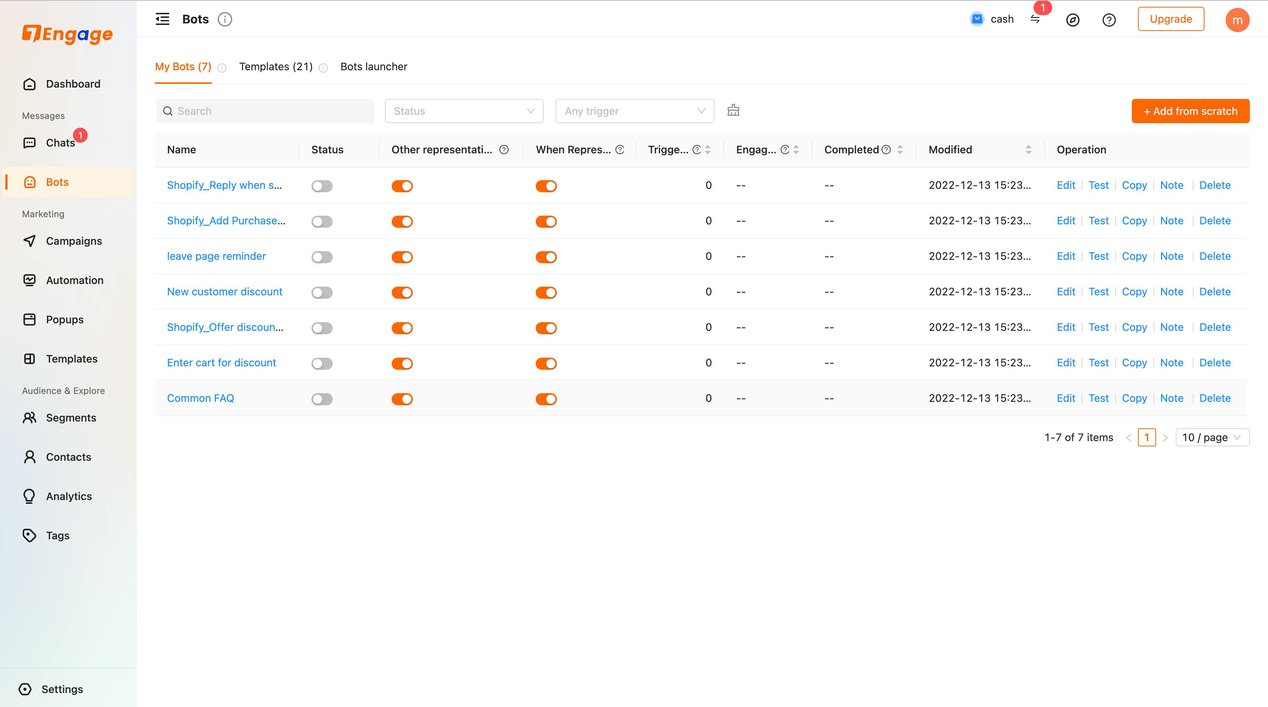The width and height of the screenshot is (1268, 707).
Task: Disable Other representative toggle for New customer discount
Action: (x=402, y=293)
